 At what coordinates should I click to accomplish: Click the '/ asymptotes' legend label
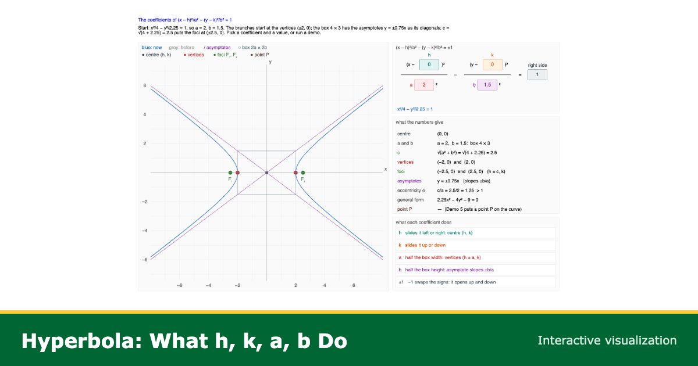click(x=217, y=47)
